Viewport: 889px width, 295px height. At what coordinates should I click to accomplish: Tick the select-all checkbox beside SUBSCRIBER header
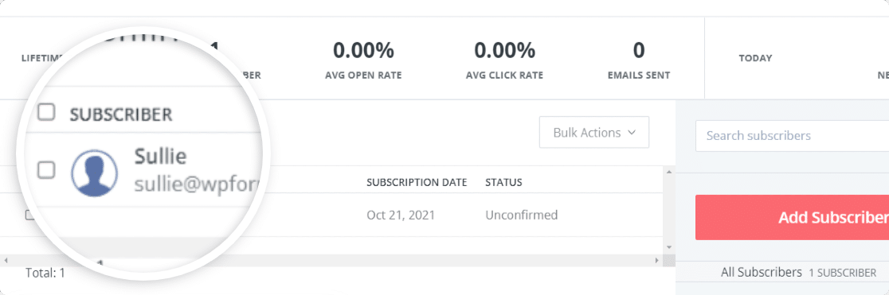(x=46, y=112)
